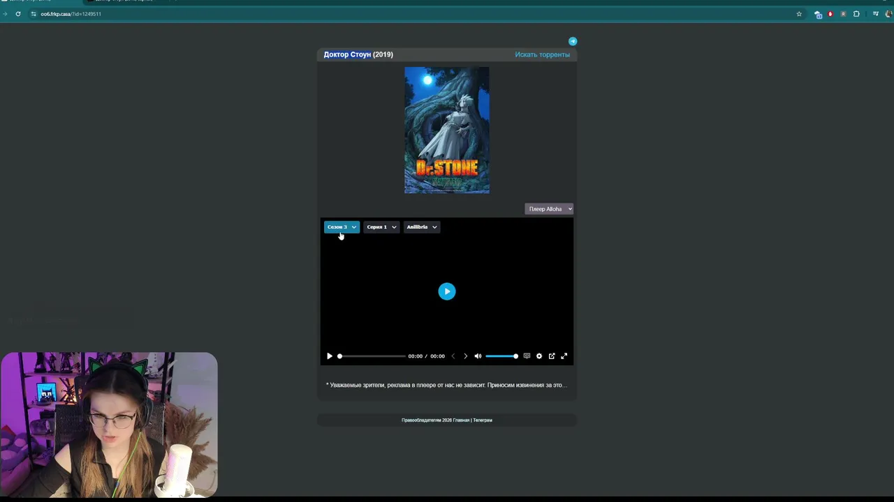Click the Dr. Stone poster image
This screenshot has height=502, width=894.
[x=447, y=130]
